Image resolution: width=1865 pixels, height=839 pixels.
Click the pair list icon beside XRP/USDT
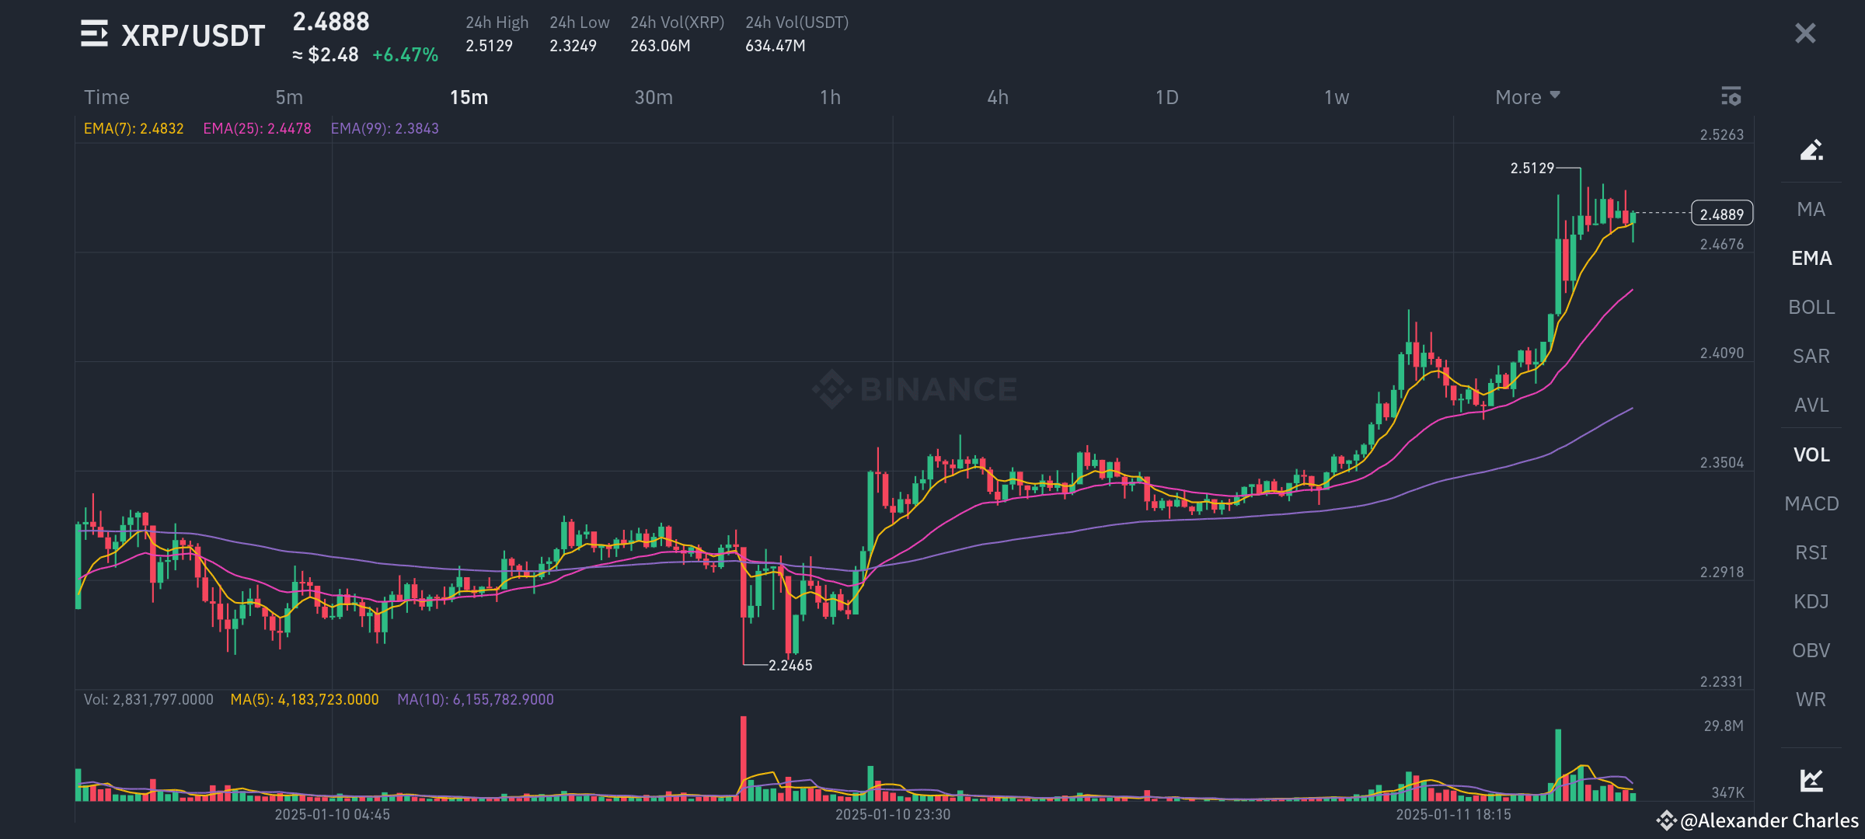(94, 34)
